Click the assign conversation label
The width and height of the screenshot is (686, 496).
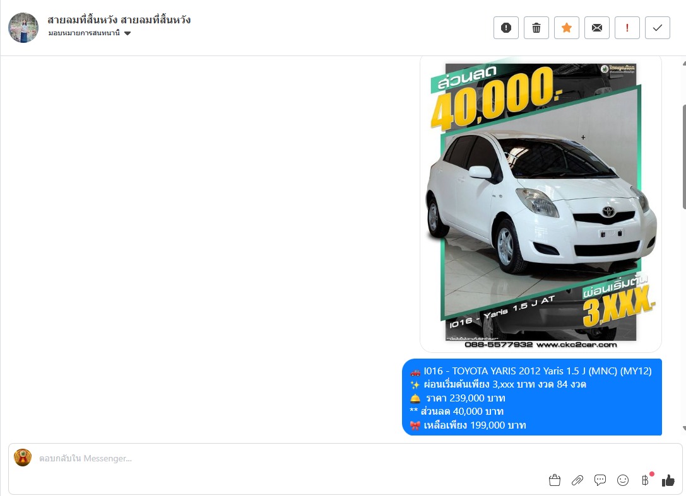click(x=84, y=33)
